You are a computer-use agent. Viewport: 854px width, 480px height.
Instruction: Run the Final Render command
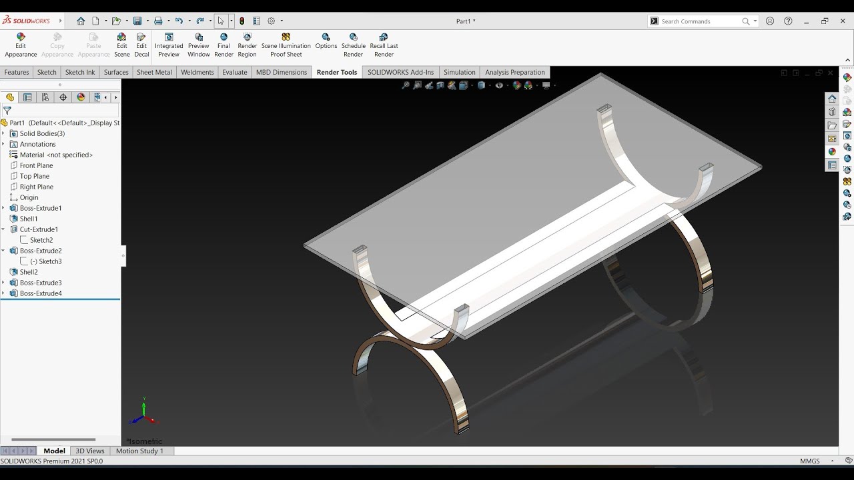click(x=224, y=45)
